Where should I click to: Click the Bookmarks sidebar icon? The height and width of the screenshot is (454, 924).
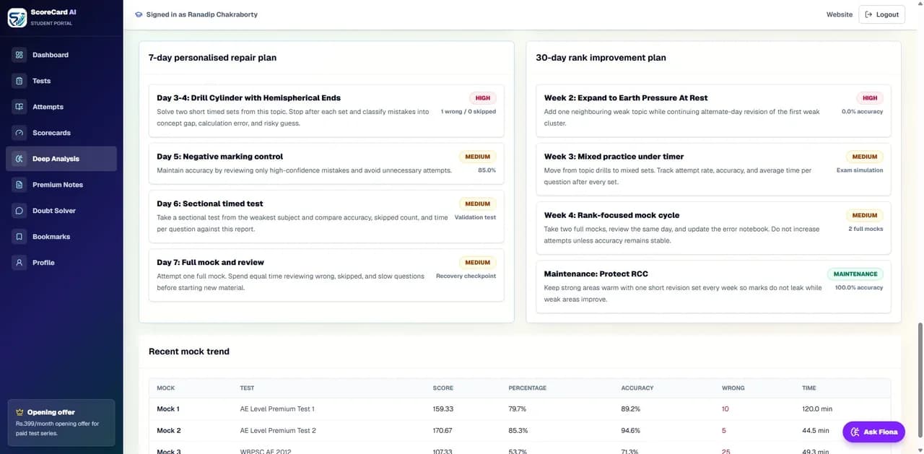click(19, 237)
